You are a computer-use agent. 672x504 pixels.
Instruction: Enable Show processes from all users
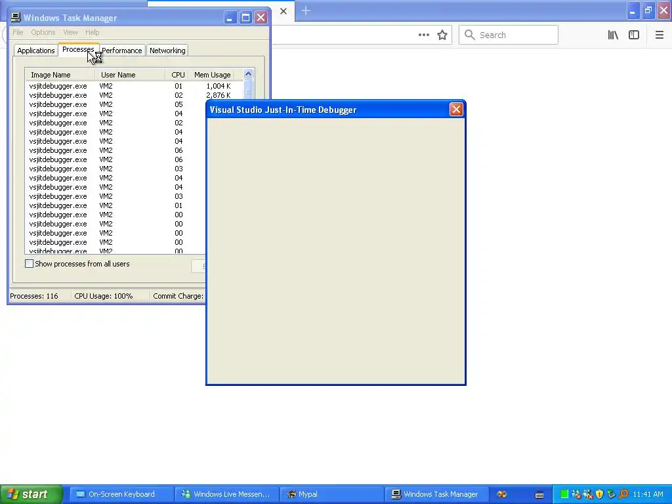click(x=29, y=264)
